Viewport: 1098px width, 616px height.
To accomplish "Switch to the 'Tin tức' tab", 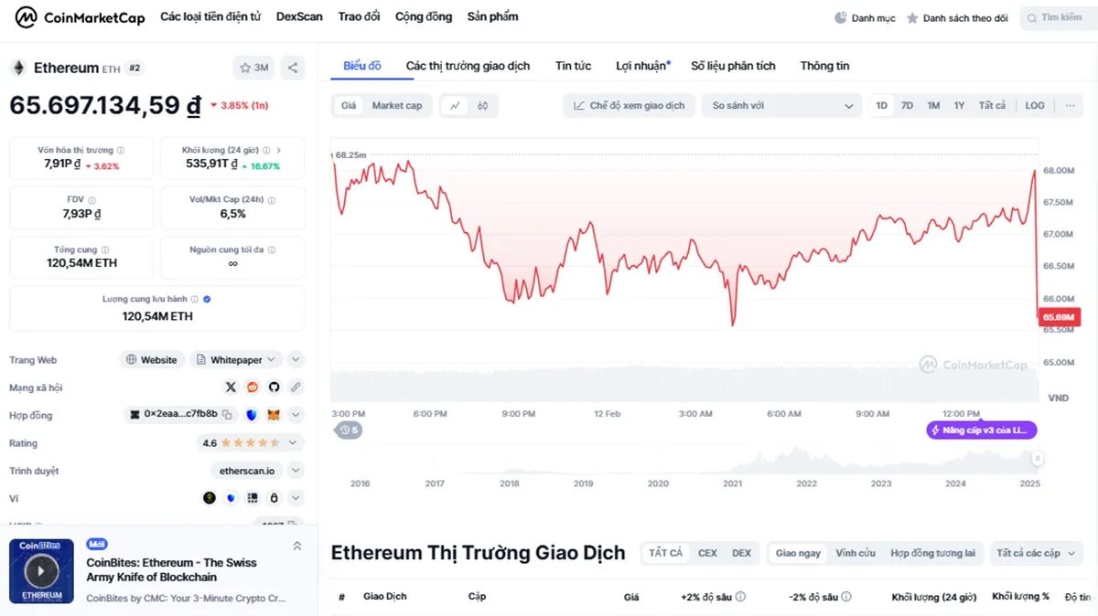I will [x=573, y=65].
